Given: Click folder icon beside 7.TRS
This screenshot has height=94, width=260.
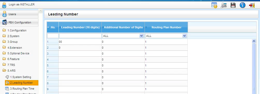Looking at the screenshot, I should (x=4, y=65).
